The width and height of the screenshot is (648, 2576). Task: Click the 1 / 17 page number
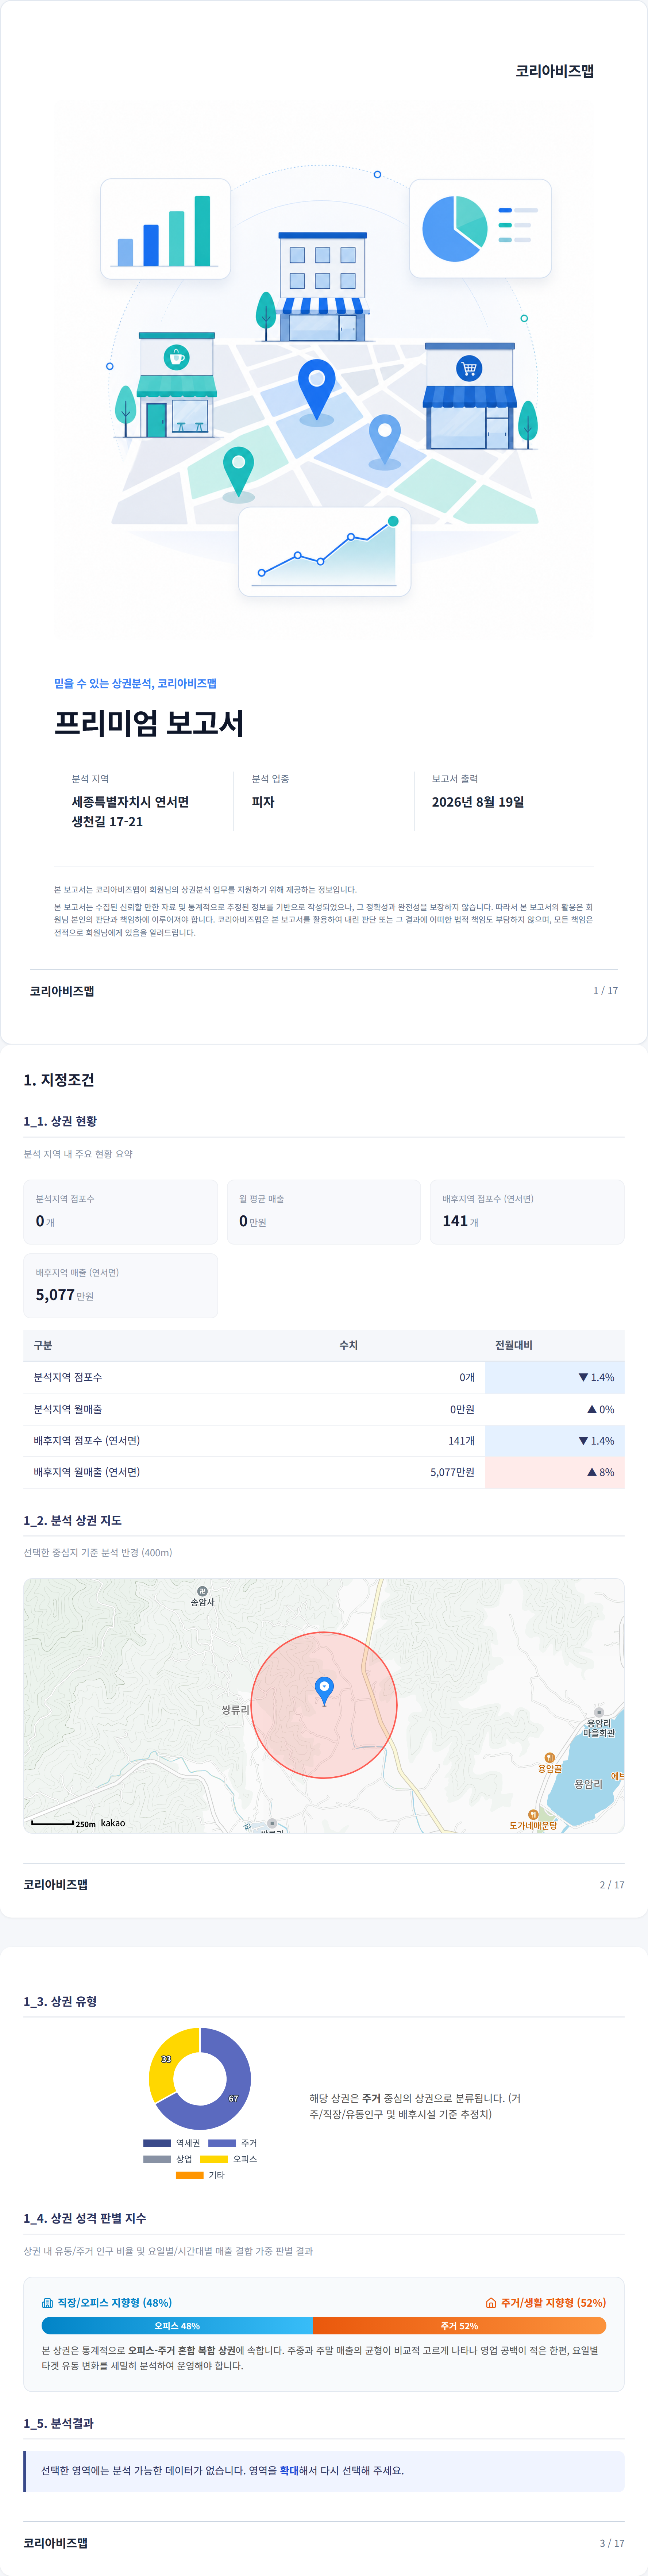tap(605, 991)
